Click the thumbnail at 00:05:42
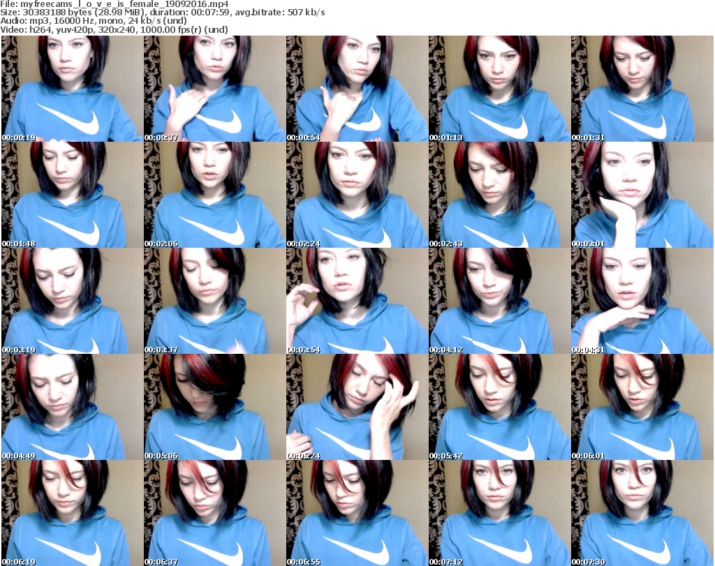 click(x=499, y=407)
